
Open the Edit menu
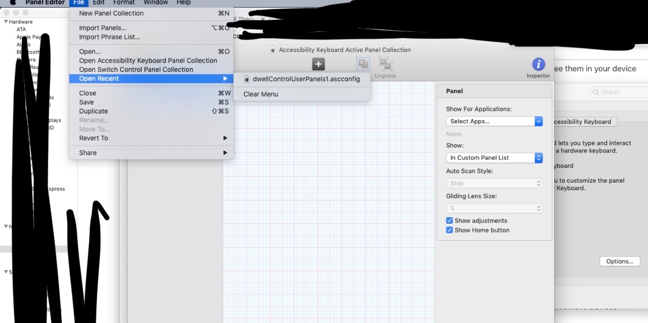tap(98, 3)
